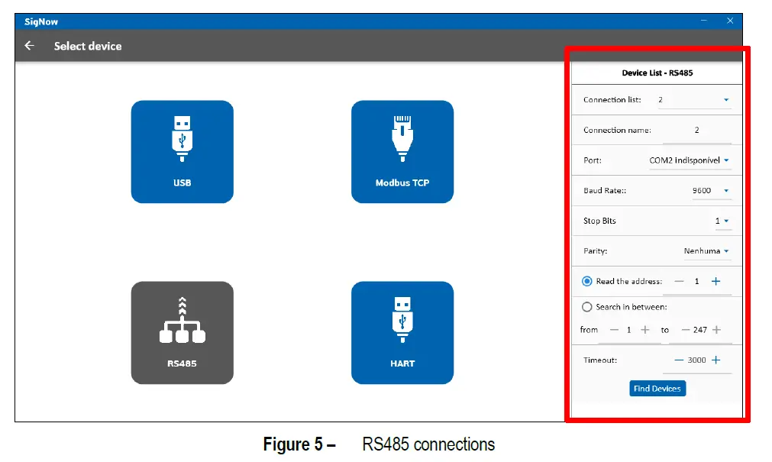Select the RS485 connection icon
This screenshot has width=772, height=462.
point(182,332)
